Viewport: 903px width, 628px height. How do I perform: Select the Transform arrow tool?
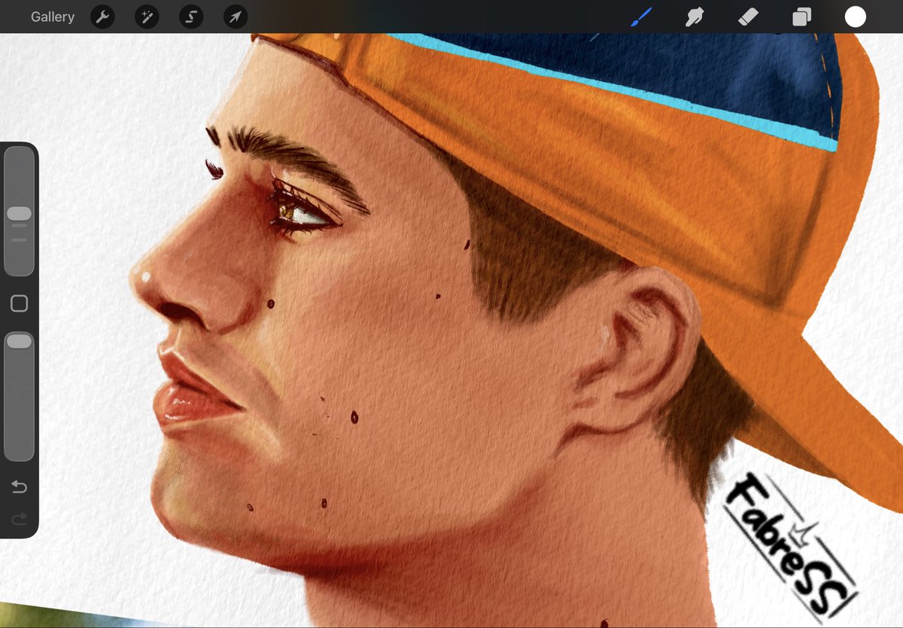coord(235,16)
